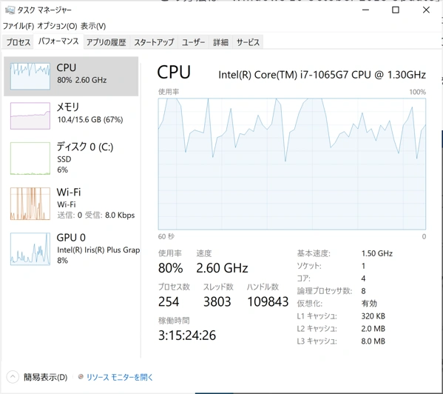Switch to the ユーザー tab
The image size is (443, 394).
click(x=193, y=42)
